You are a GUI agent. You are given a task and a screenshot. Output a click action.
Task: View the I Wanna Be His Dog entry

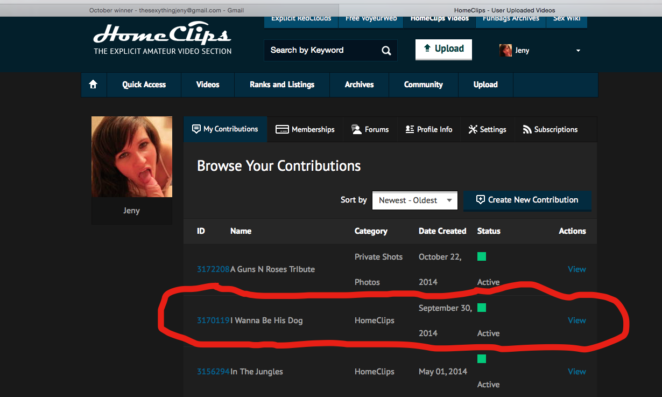(576, 321)
